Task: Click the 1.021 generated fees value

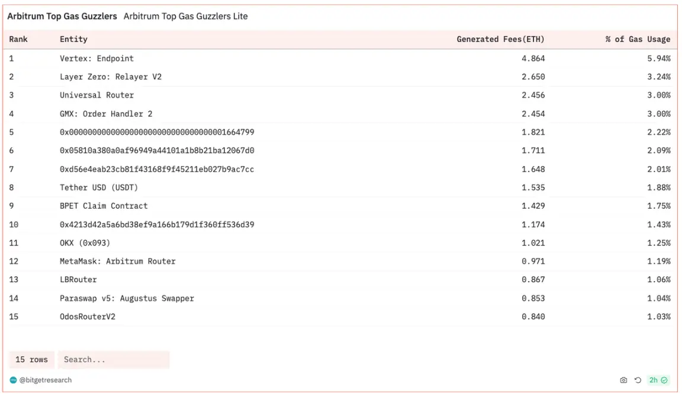Action: 533,243
